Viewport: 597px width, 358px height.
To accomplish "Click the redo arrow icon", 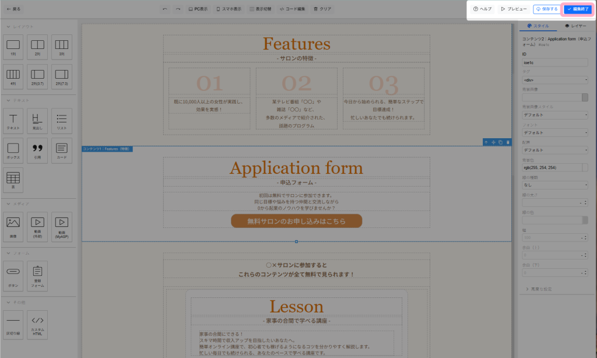I will (178, 9).
